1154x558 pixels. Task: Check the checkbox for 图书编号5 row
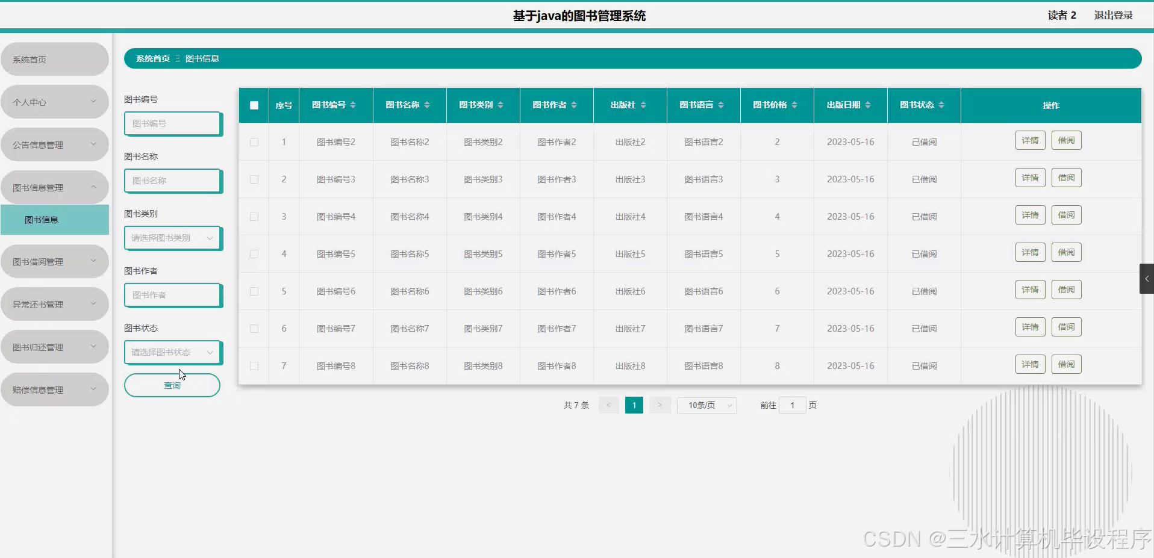(254, 253)
